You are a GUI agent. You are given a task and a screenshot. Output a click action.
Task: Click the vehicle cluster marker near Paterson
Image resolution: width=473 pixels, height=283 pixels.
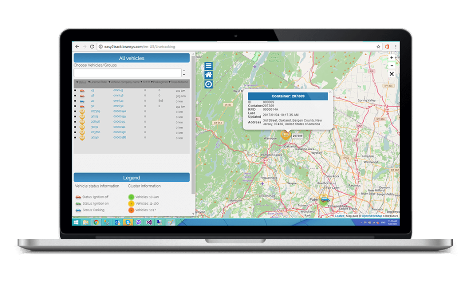click(324, 199)
